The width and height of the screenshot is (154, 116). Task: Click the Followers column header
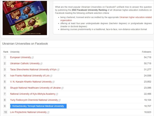pos(146,52)
